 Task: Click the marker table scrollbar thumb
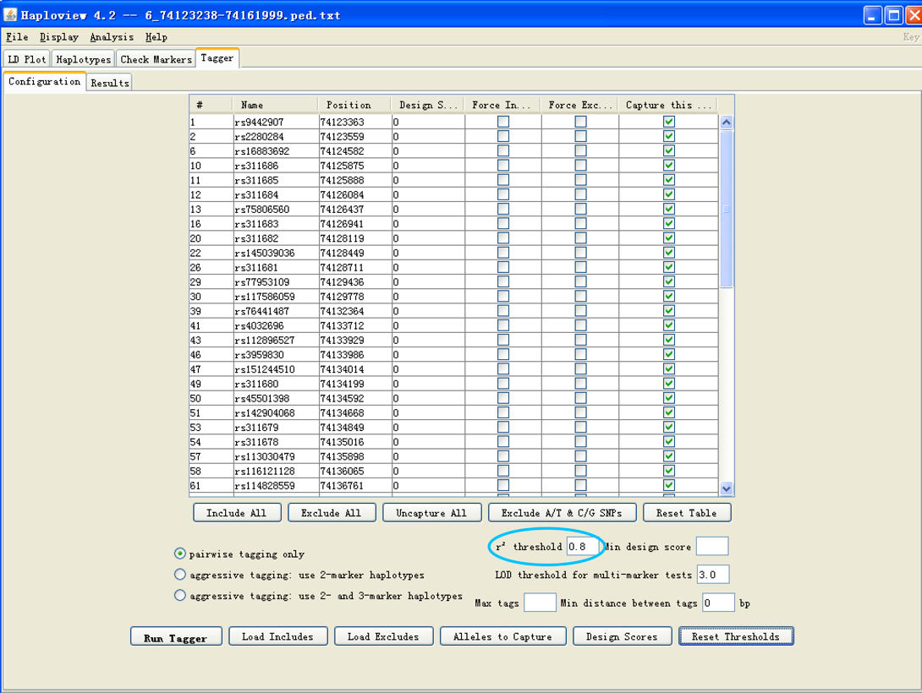pos(727,209)
